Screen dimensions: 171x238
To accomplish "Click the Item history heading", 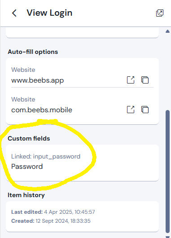I will click(26, 195).
